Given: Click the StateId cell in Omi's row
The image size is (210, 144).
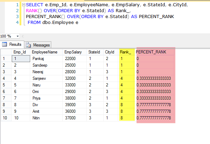Looking at the screenshot, I should click(x=95, y=92).
